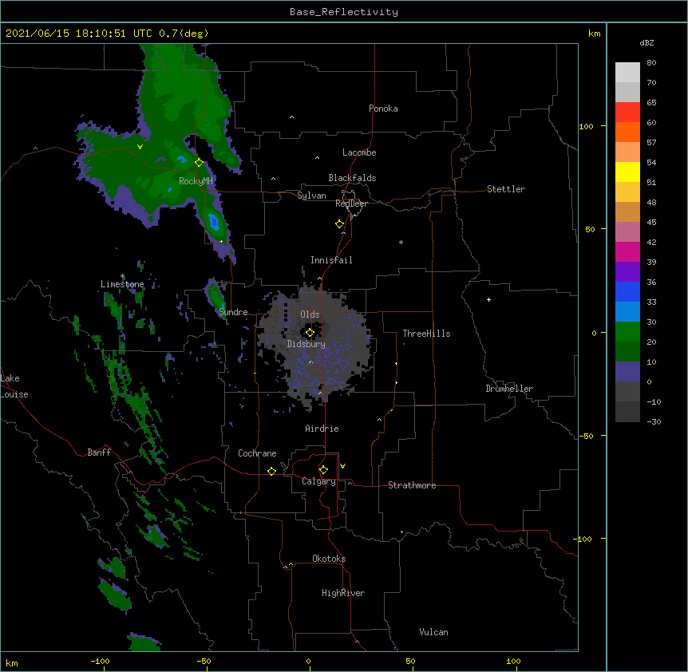The height and width of the screenshot is (672, 688).
Task: Click the radar site diamond marker near Olds
Action: pos(310,333)
